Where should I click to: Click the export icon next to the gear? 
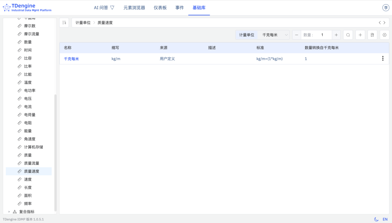click(372, 35)
